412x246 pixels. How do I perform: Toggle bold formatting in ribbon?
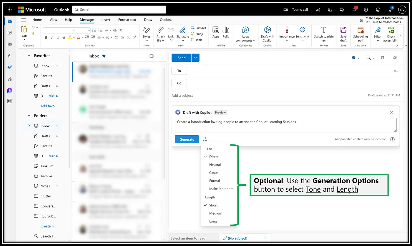point(46,37)
